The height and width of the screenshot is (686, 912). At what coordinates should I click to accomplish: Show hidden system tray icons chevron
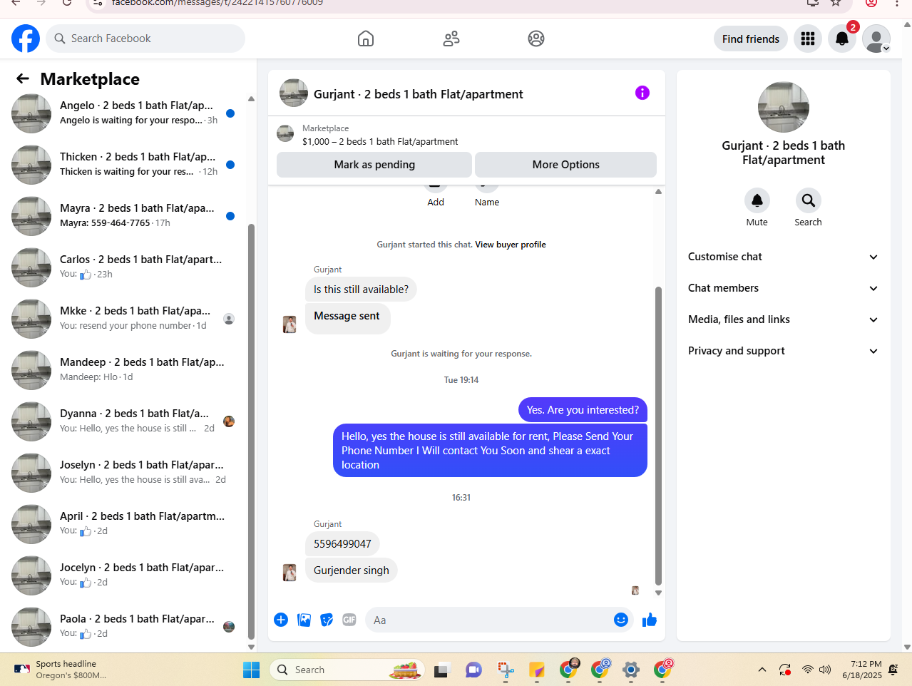pyautogui.click(x=762, y=670)
